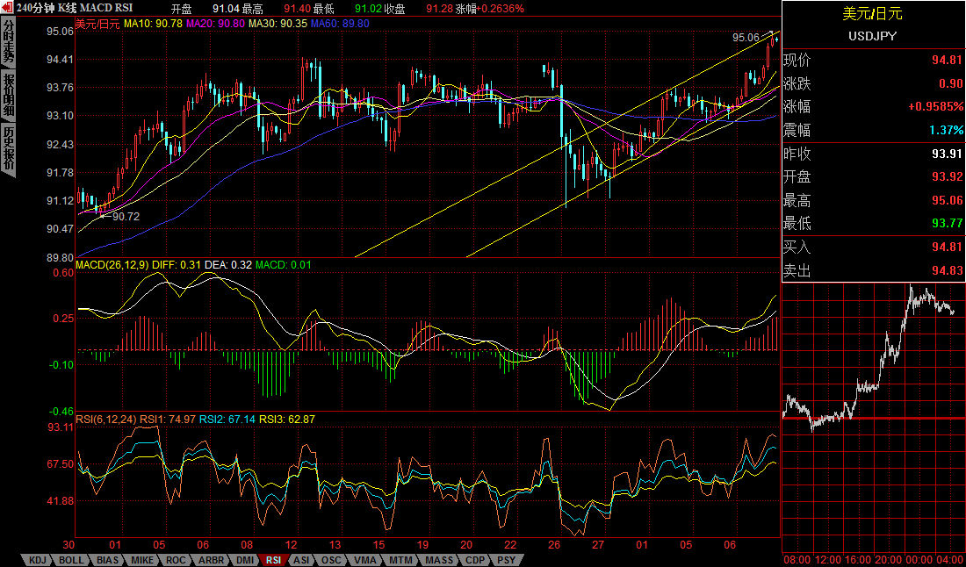
Task: Click the 美元/日元 label above the candlestick chart
Action: click(x=97, y=24)
